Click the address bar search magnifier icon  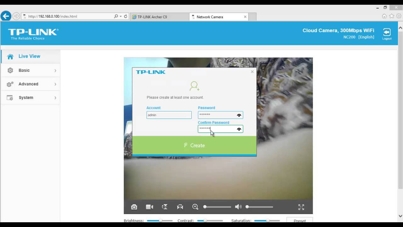click(116, 16)
